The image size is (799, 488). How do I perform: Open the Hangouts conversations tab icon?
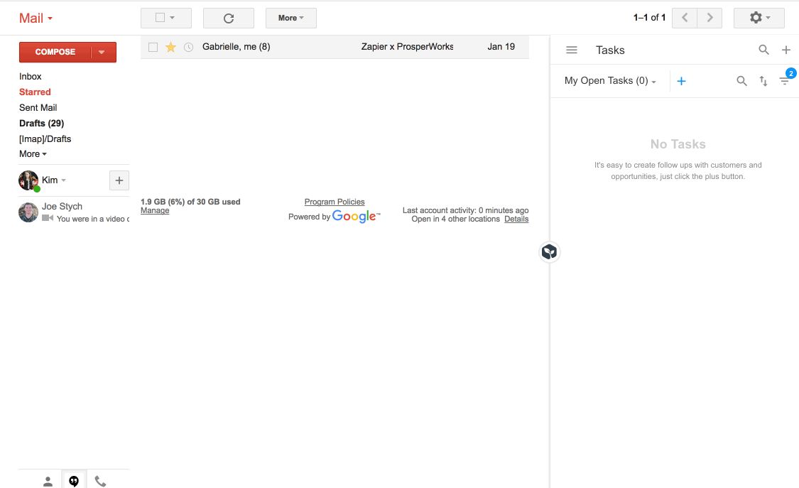[74, 481]
